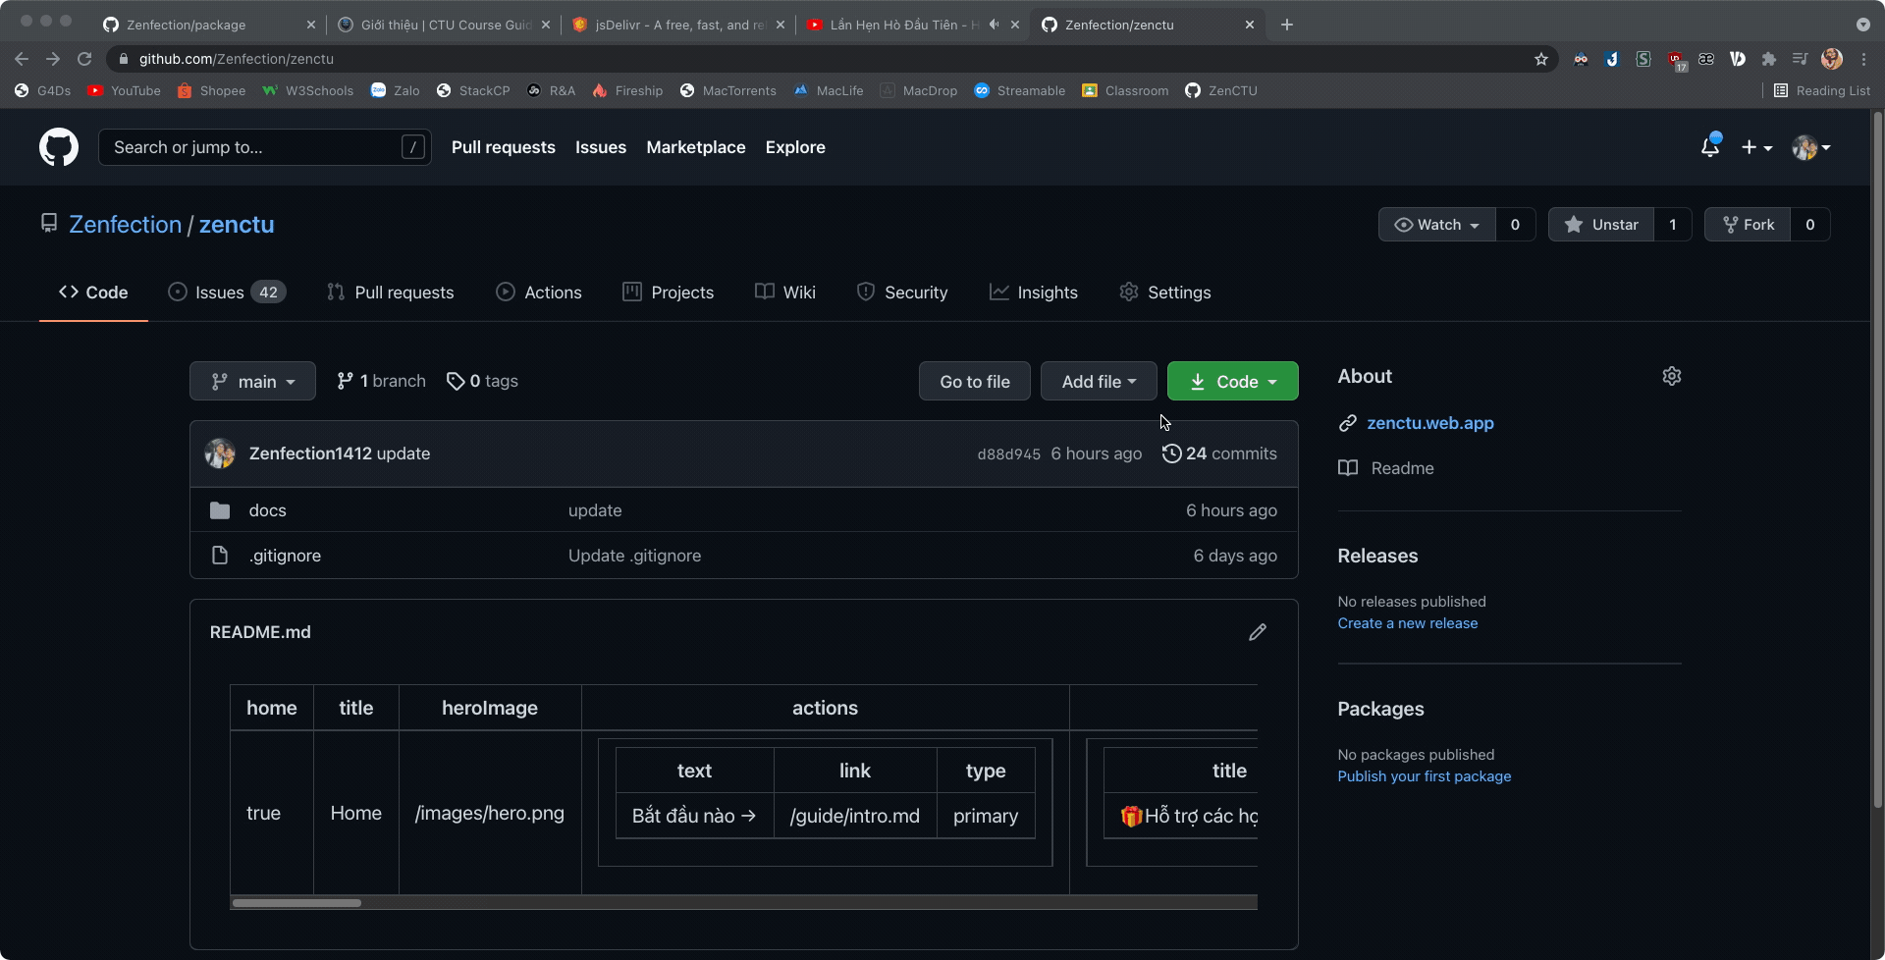Open the ZenCTU bookmark
1885x960 pixels.
click(1221, 90)
